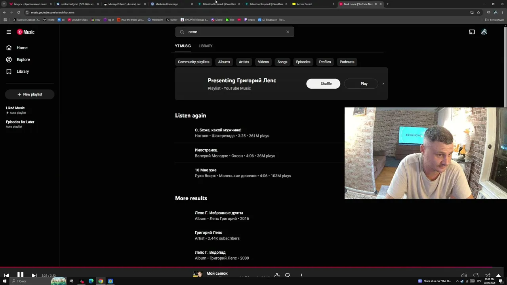
Task: Show hidden system tray icons
Action: [x=457, y=281]
